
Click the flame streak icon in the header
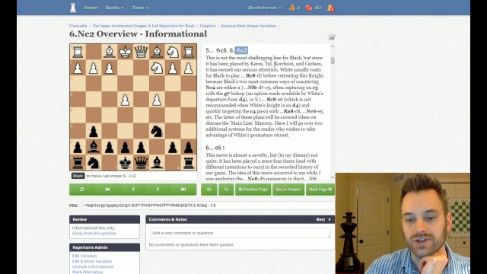(x=291, y=8)
